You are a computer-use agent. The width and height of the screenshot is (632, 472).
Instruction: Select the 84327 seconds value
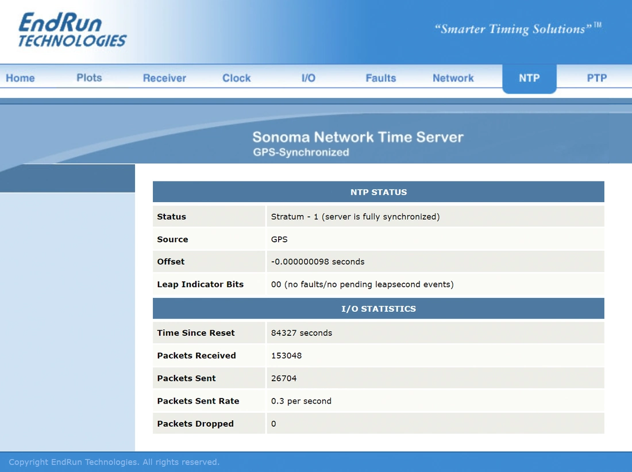tap(302, 333)
